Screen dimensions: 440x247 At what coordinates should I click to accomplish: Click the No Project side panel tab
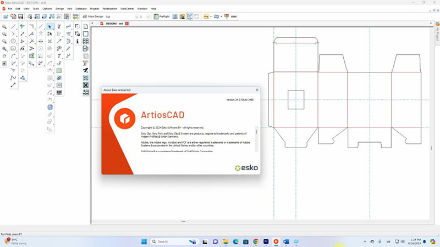[x=437, y=33]
